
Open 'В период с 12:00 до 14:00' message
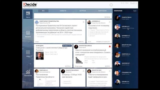pyautogui.click(x=72, y=76)
